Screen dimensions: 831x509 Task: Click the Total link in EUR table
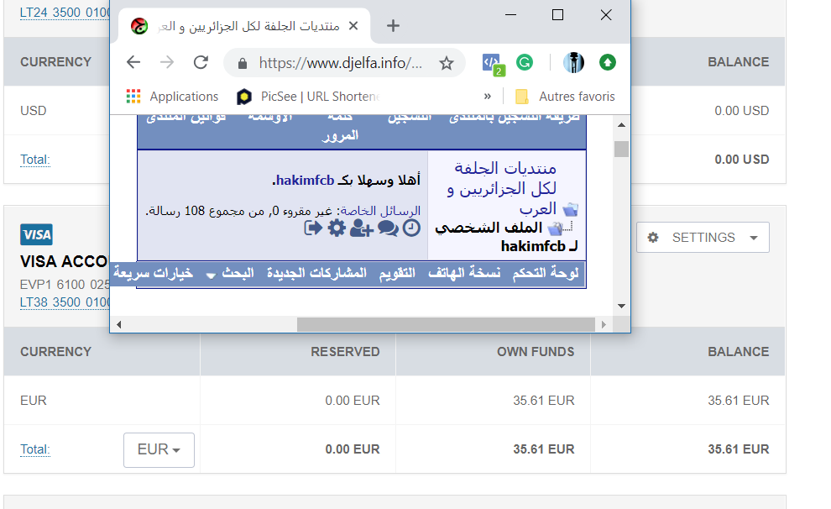(x=35, y=449)
